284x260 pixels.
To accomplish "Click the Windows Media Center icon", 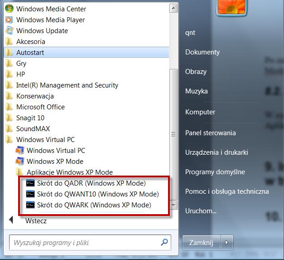I will point(9,9).
